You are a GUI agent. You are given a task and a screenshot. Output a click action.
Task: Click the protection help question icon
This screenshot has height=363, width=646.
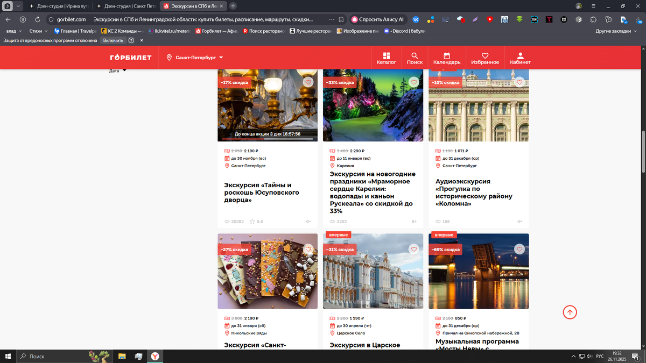coord(131,40)
